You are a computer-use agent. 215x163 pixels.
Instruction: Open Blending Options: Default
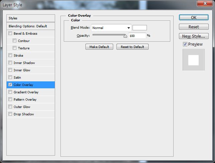pos(31,26)
